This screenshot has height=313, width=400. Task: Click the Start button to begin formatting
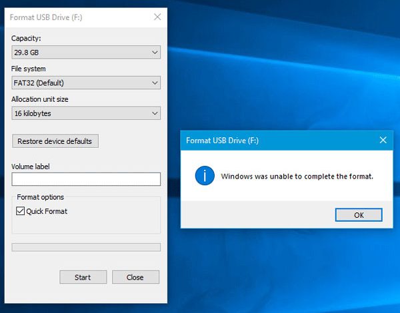(83, 277)
